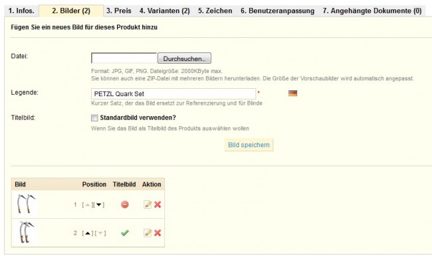Screen dimensions: 432x256
Task: Open the 1. Infos. tab
Action: (21, 11)
